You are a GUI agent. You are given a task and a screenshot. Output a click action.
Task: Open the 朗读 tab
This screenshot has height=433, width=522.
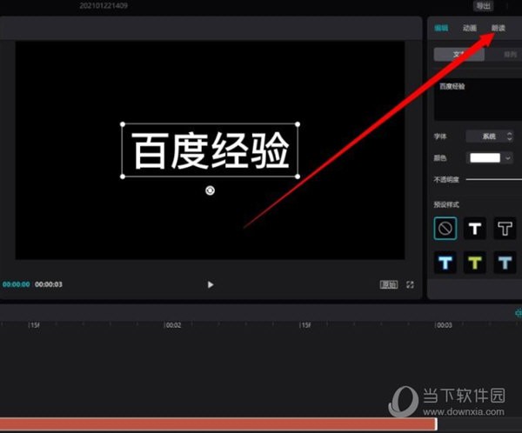pyautogui.click(x=499, y=28)
